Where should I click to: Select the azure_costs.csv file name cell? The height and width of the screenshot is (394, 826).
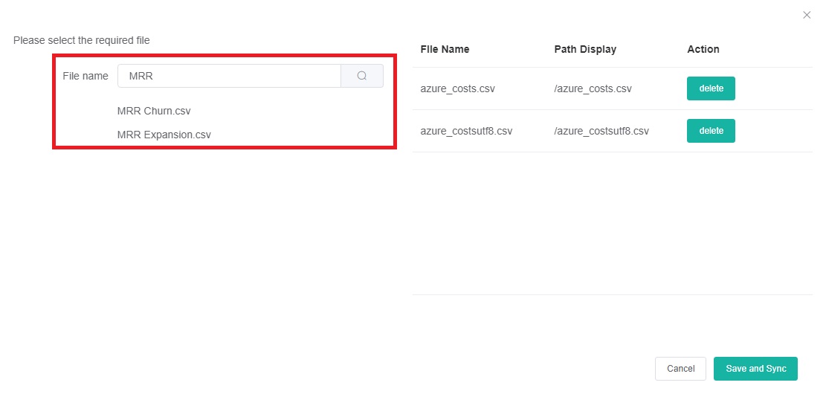pyautogui.click(x=457, y=88)
